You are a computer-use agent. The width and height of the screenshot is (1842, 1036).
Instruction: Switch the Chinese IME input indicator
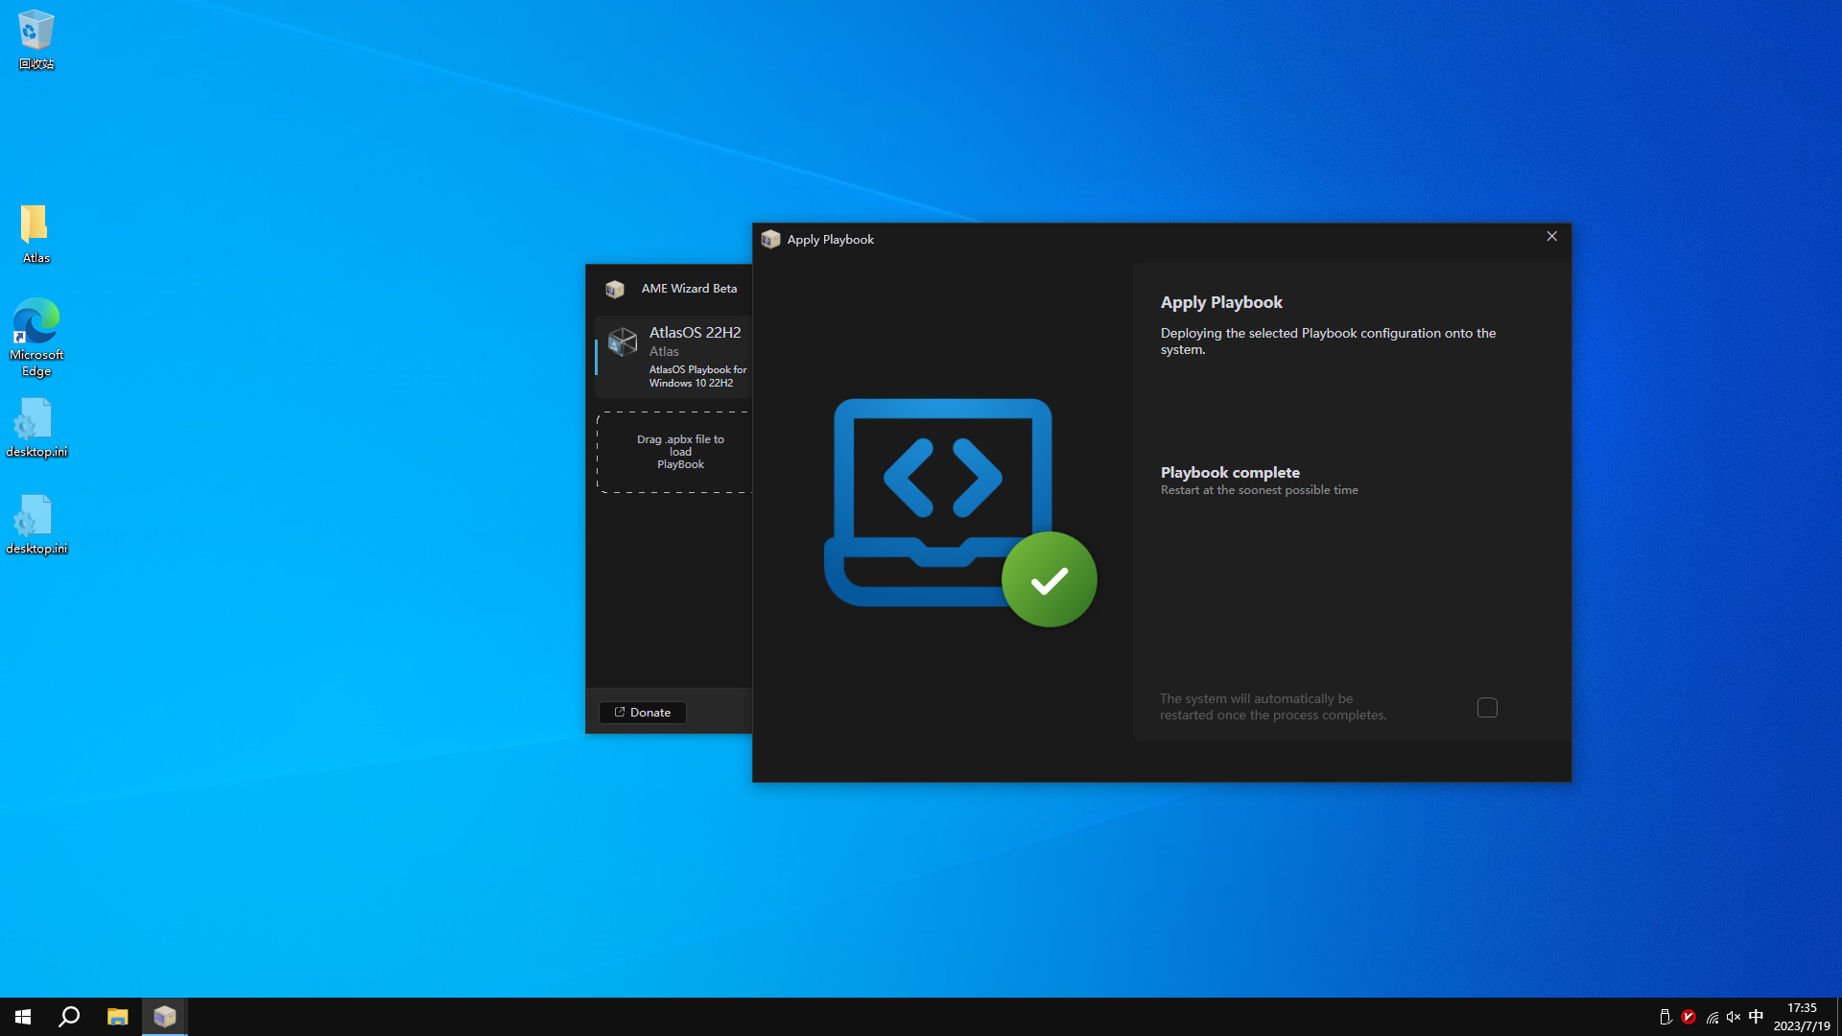coord(1756,1017)
